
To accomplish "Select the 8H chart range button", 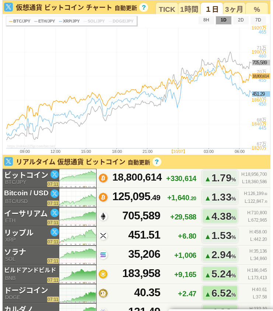I will click(x=206, y=20).
